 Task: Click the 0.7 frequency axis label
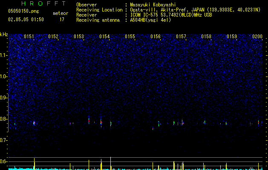click(3, 140)
